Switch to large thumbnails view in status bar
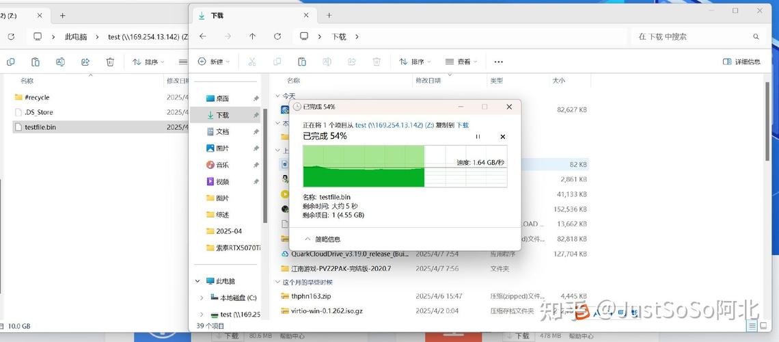Image resolution: width=779 pixels, height=342 pixels. pyautogui.click(x=763, y=326)
